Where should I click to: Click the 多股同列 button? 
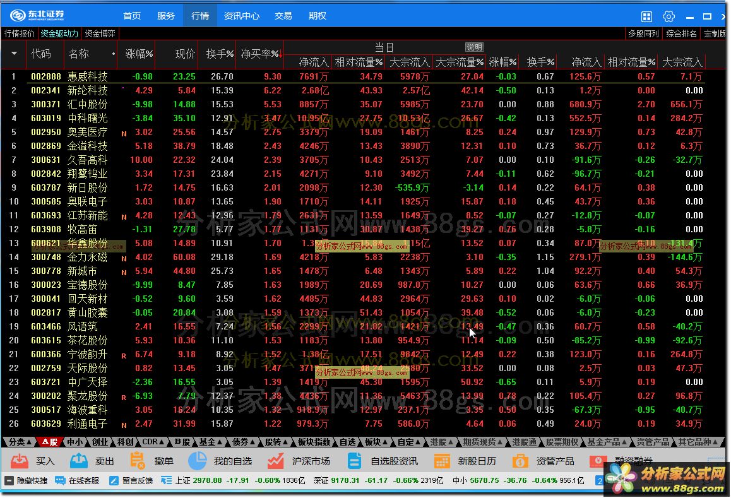point(643,33)
